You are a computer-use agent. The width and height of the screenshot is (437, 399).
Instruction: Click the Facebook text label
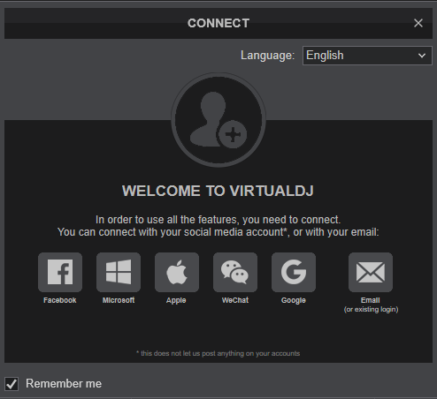[x=60, y=300]
